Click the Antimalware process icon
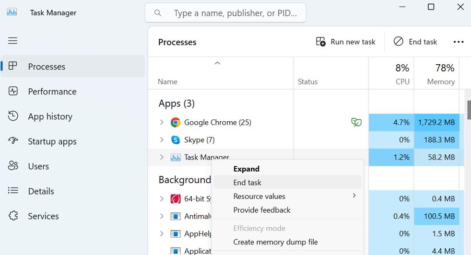This screenshot has height=255, width=471. [x=176, y=216]
